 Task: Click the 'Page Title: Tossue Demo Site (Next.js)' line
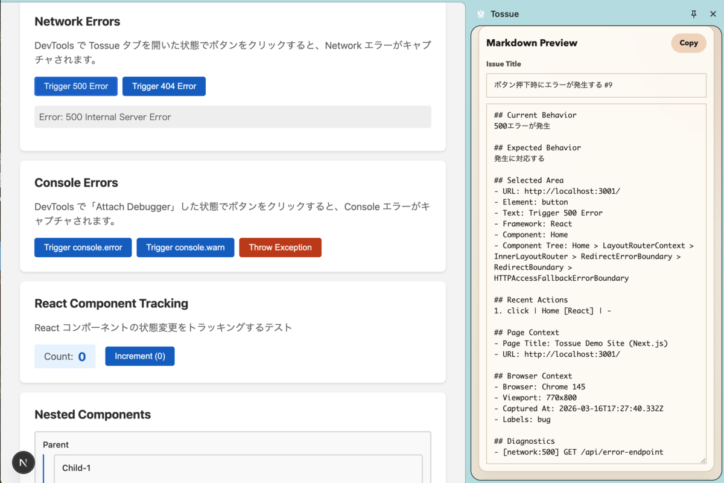[x=581, y=344]
